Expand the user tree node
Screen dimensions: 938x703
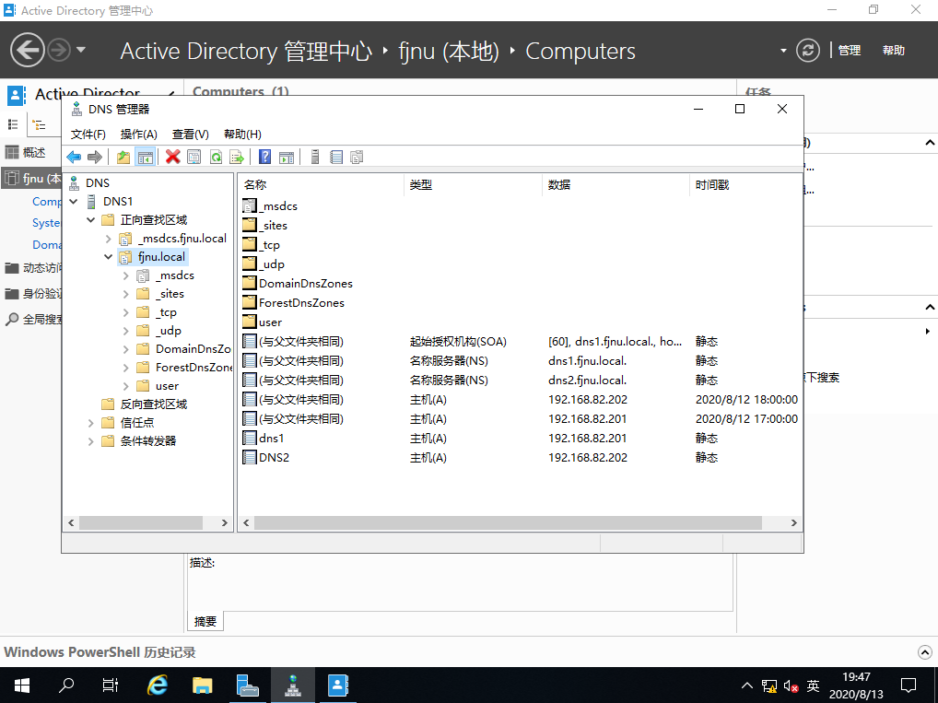pyautogui.click(x=125, y=386)
